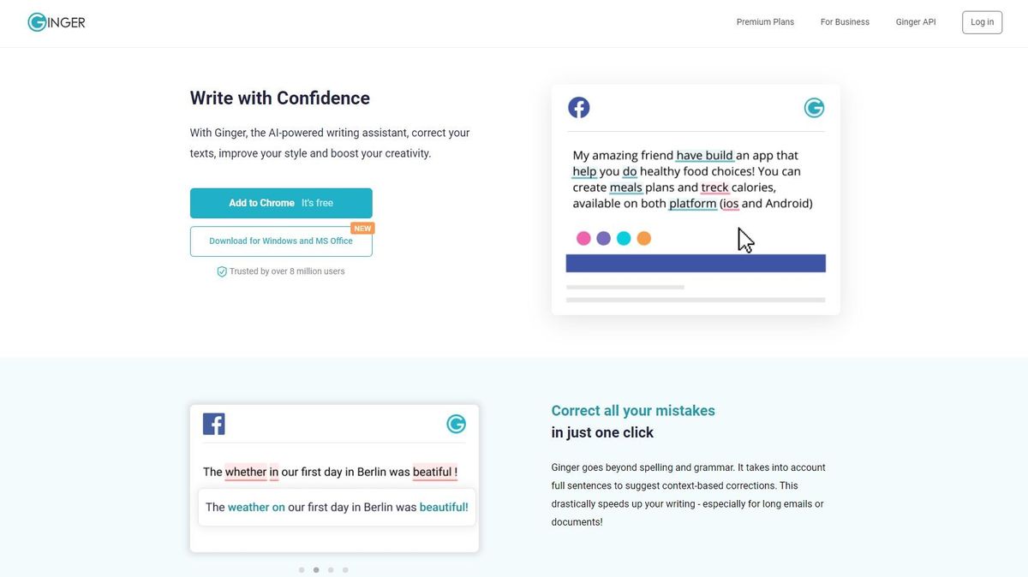Activate the fourth carousel indicator

[345, 568]
